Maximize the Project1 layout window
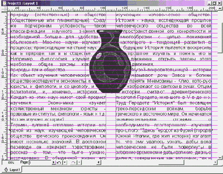 tap(214, 3)
